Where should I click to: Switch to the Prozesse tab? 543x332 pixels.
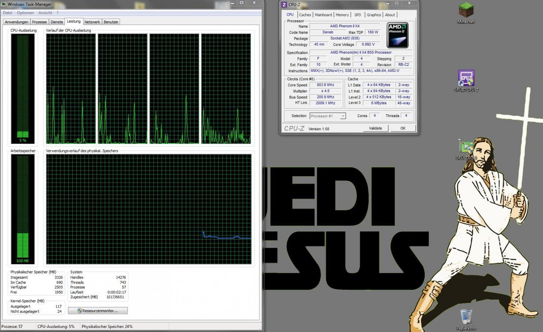pyautogui.click(x=39, y=22)
